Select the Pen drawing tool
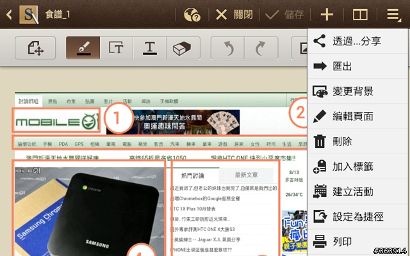410x256 pixels. tap(83, 48)
